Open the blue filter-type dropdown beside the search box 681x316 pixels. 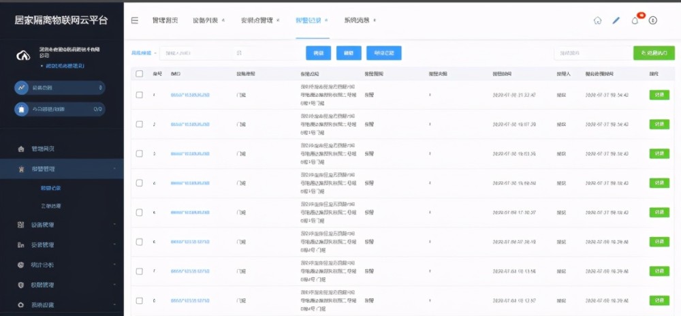[144, 53]
